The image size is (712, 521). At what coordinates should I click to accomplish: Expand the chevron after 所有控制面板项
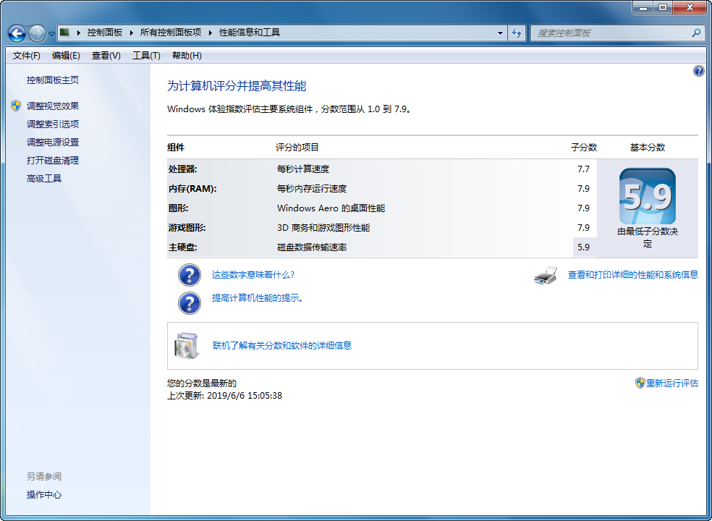[211, 33]
